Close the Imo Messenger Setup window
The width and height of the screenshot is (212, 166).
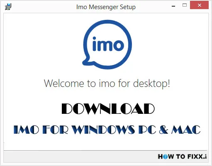pyautogui.click(x=199, y=5)
